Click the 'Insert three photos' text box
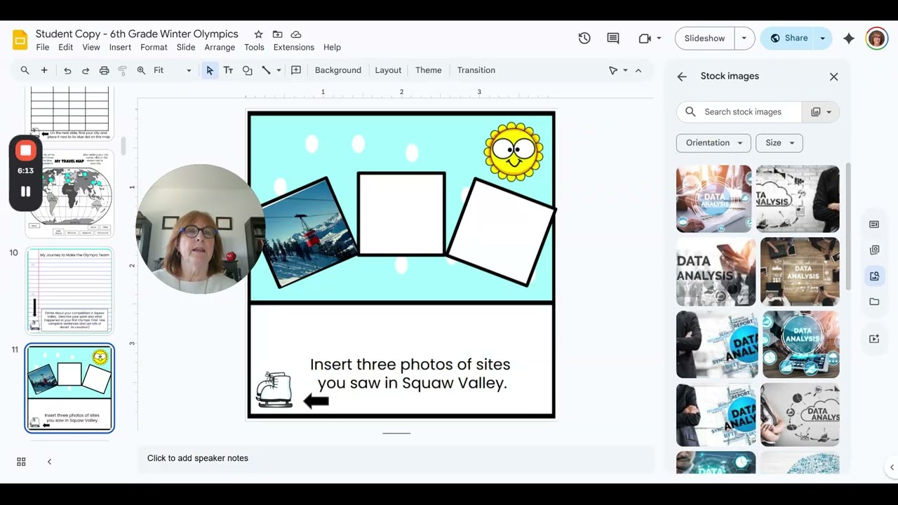The height and width of the screenshot is (505, 898). pos(412,374)
